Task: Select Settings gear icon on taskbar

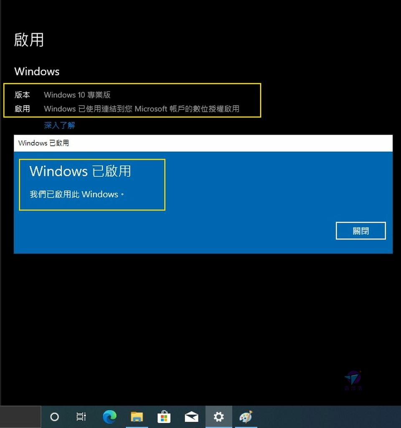Action: click(x=219, y=417)
